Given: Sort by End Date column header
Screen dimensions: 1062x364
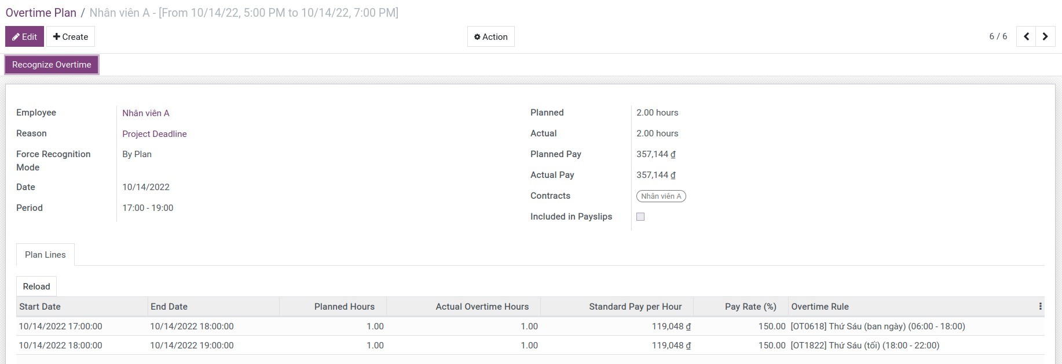Looking at the screenshot, I should (x=169, y=307).
